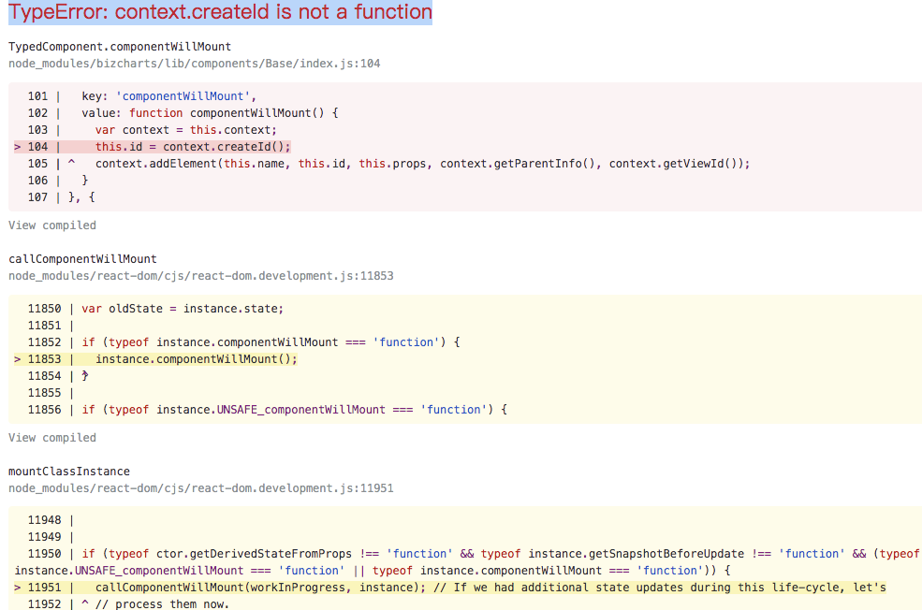Click highlighted line 11951 callComponentWillMount call
Screen dimensions: 922x610
(450, 588)
